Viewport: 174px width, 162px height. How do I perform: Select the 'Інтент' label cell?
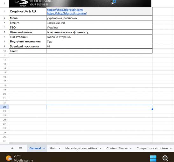point(28,23)
